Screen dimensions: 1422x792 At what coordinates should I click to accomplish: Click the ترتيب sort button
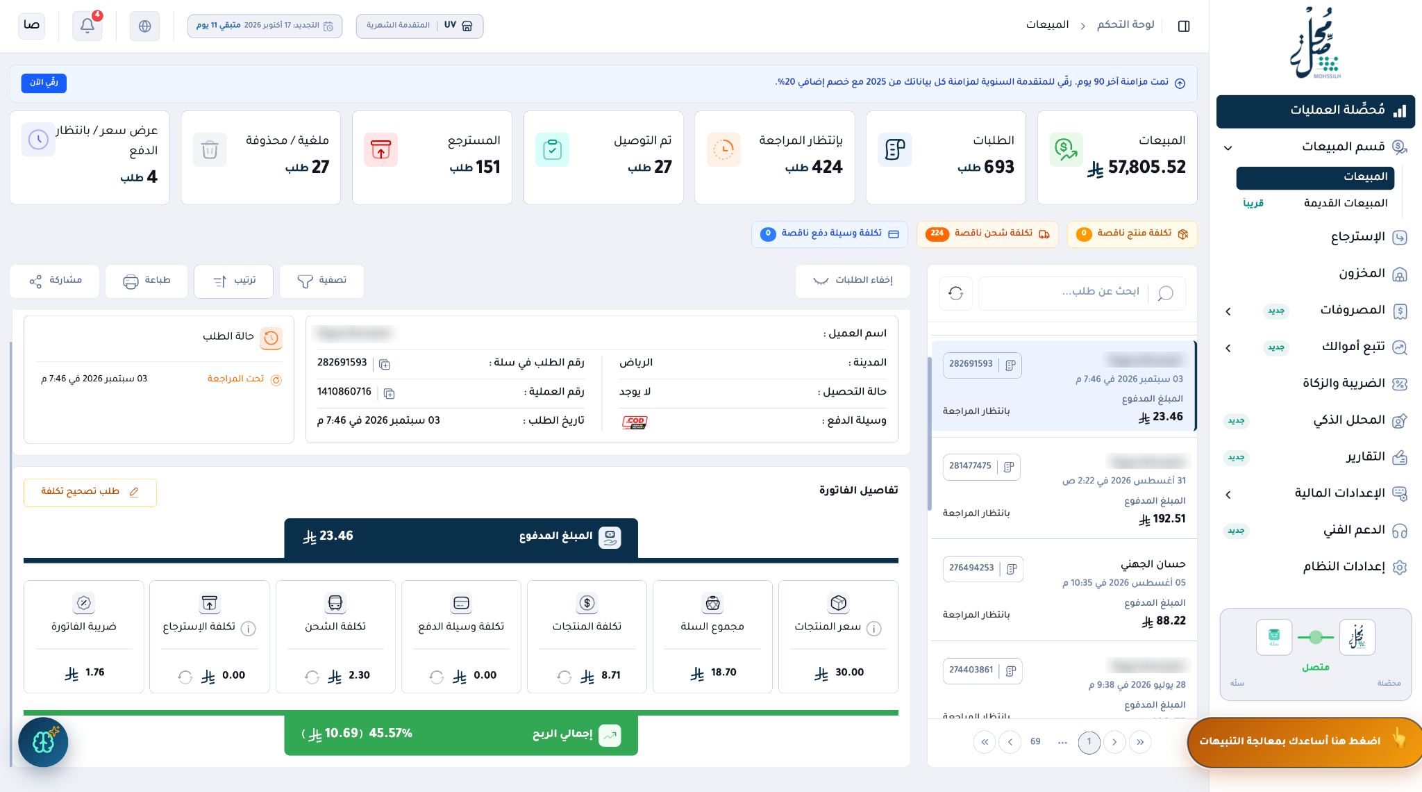tap(234, 281)
